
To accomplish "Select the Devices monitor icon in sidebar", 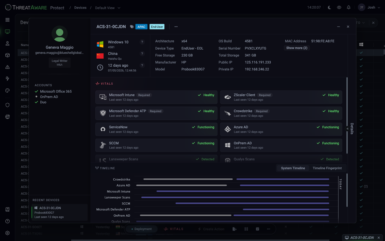I will pos(7,32).
